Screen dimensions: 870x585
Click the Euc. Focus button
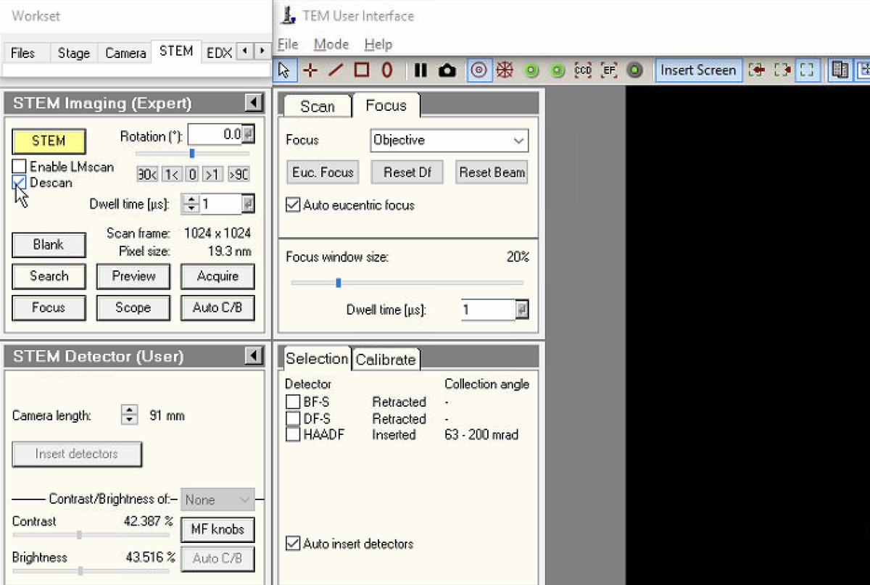[x=322, y=172]
